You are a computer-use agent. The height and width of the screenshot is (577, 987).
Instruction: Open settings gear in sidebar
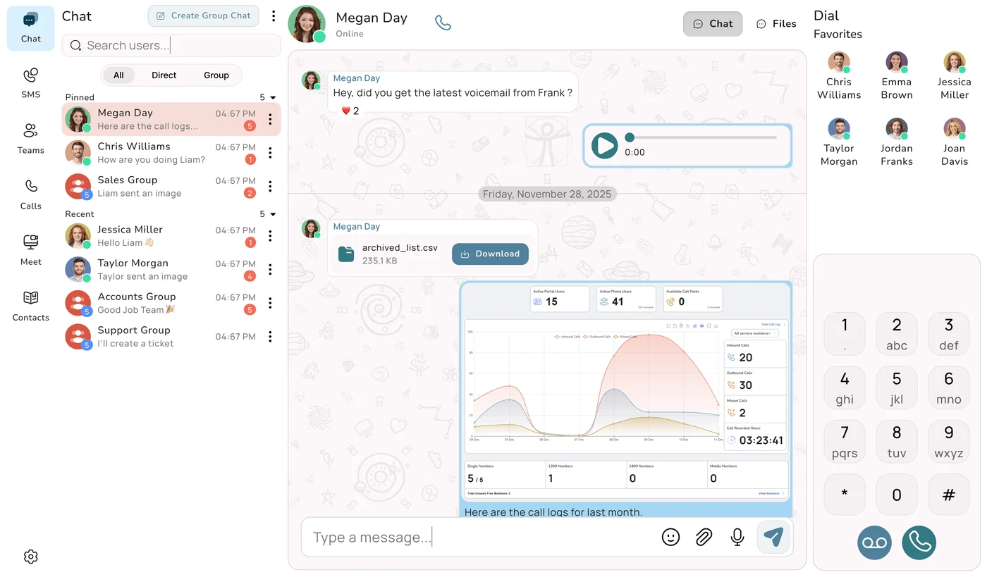30,557
